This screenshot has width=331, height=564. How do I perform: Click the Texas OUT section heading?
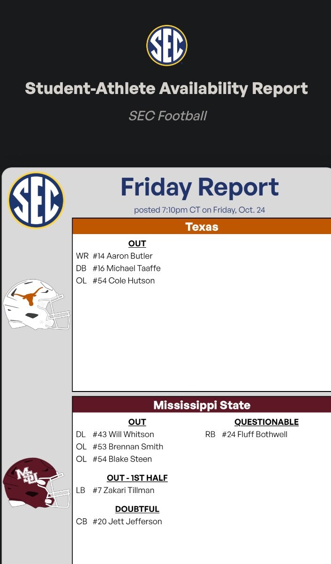pyautogui.click(x=137, y=243)
